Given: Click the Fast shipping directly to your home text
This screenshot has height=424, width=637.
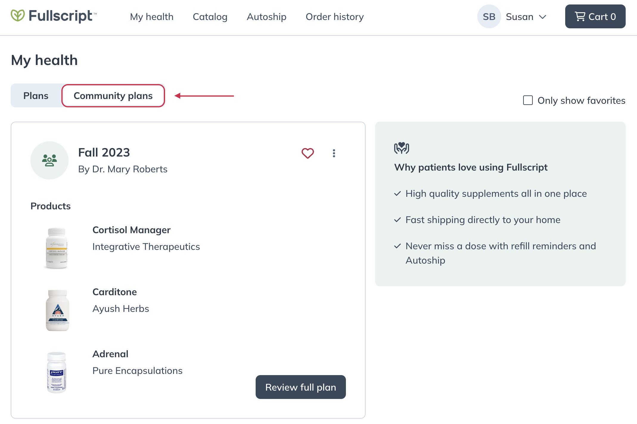Looking at the screenshot, I should [x=483, y=220].
